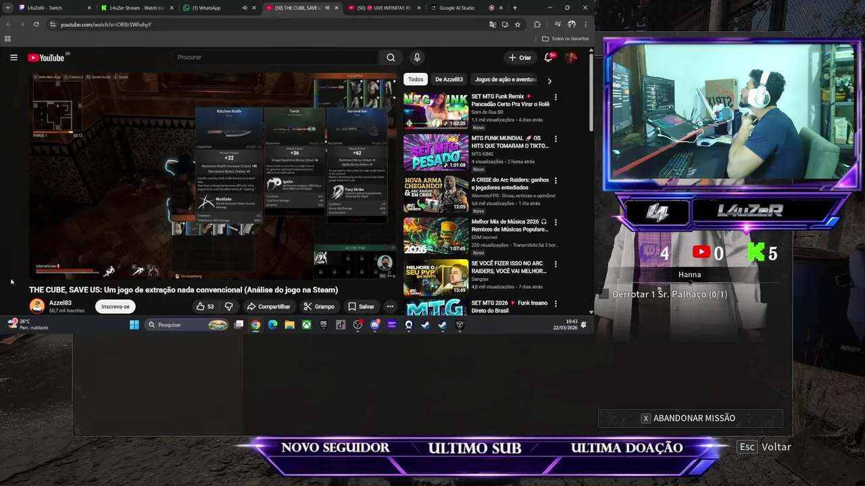Switch to the L4uZer Stream Kick tab
865x486 pixels.
pyautogui.click(x=137, y=8)
